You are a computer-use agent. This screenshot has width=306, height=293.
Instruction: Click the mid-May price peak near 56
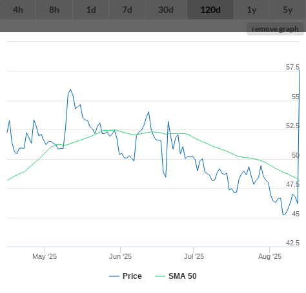pos(70,90)
